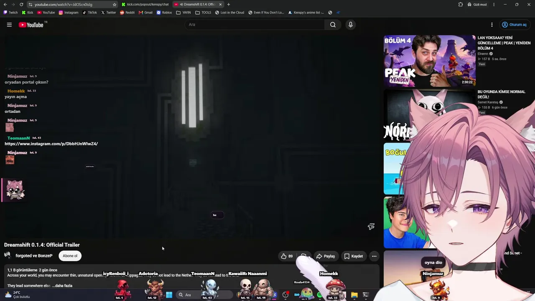Go to the YouTube home logo
Screen dimensions: 535x301
pos(31,25)
